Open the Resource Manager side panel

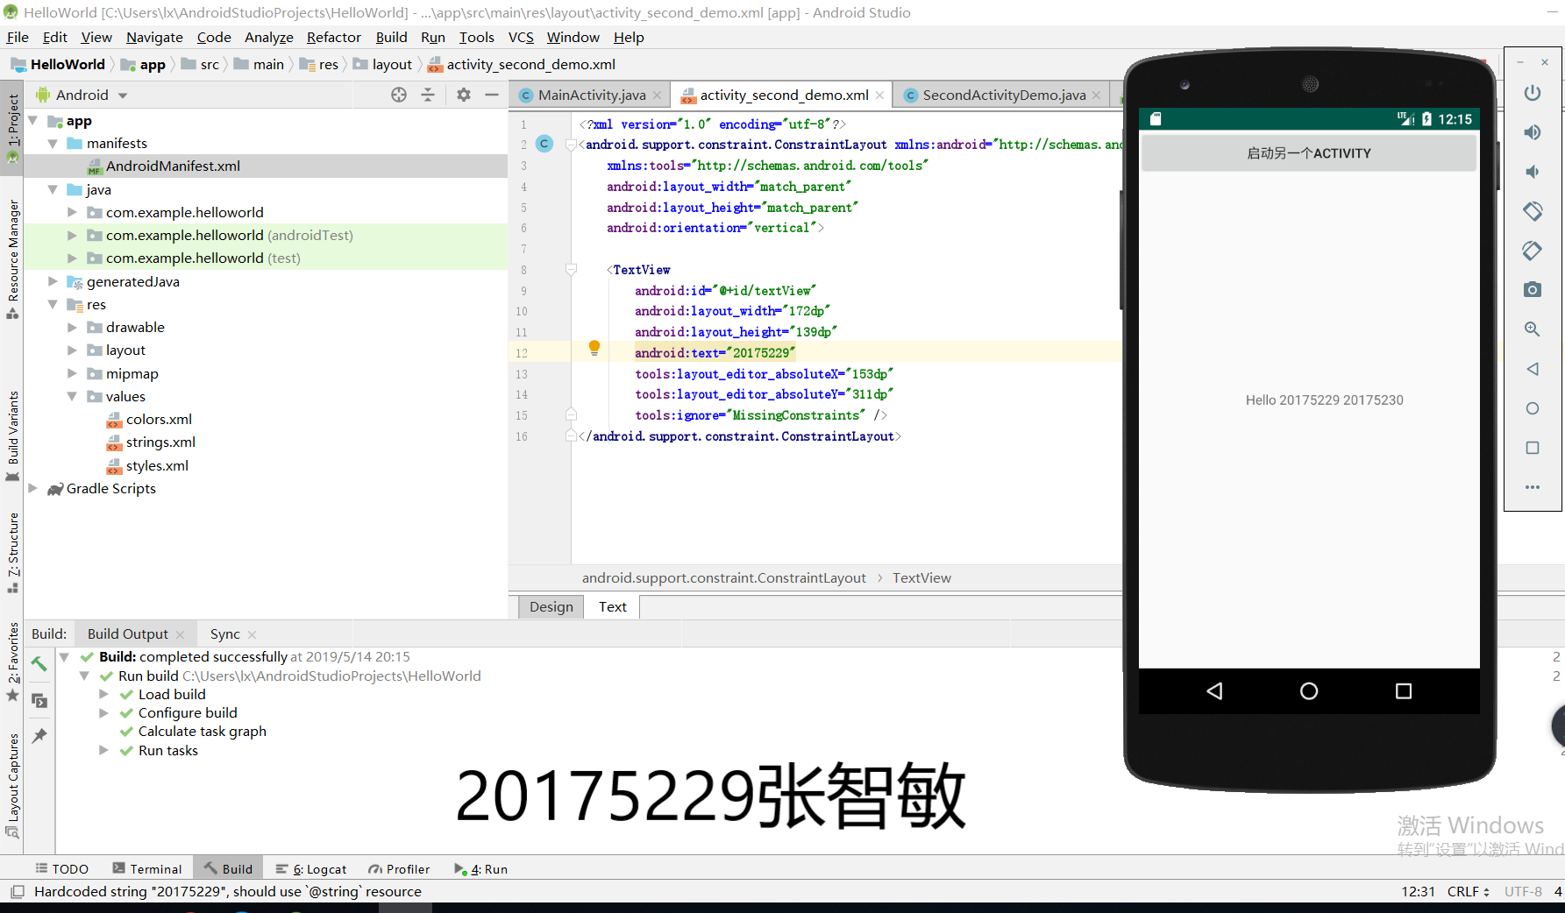click(x=13, y=258)
